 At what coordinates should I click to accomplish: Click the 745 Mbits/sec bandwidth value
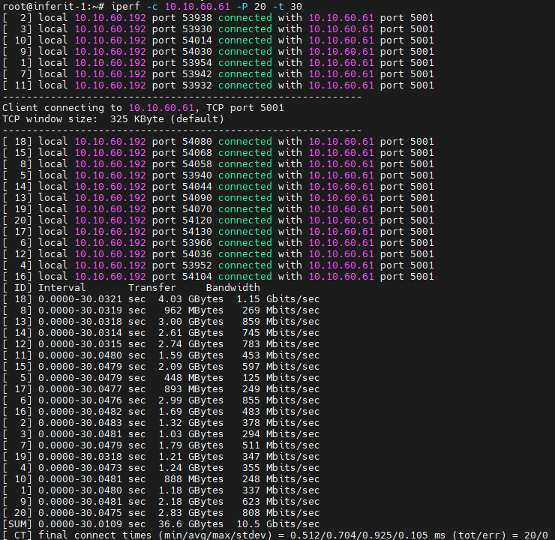281,333
